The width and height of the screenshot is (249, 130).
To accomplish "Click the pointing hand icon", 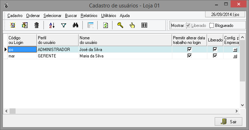I will (x=132, y=25).
